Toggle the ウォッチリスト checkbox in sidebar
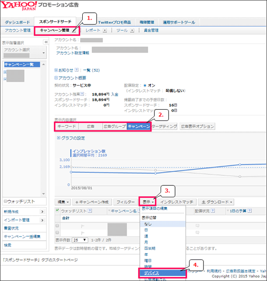The height and width of the screenshot is (281, 267). pyautogui.click(x=5, y=201)
